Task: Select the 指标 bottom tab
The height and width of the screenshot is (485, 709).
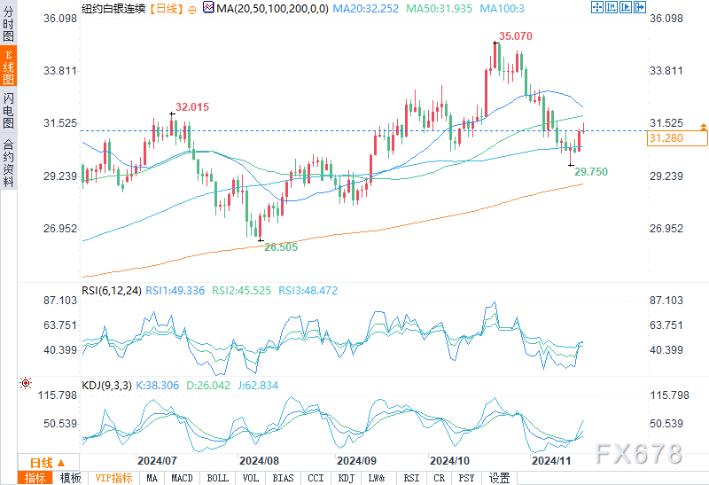Action: tap(36, 478)
